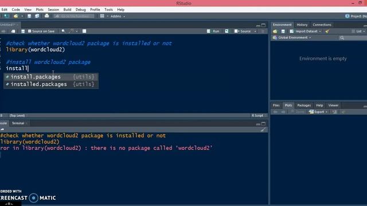Save the workspace from the Environment pane

coord(283,31)
